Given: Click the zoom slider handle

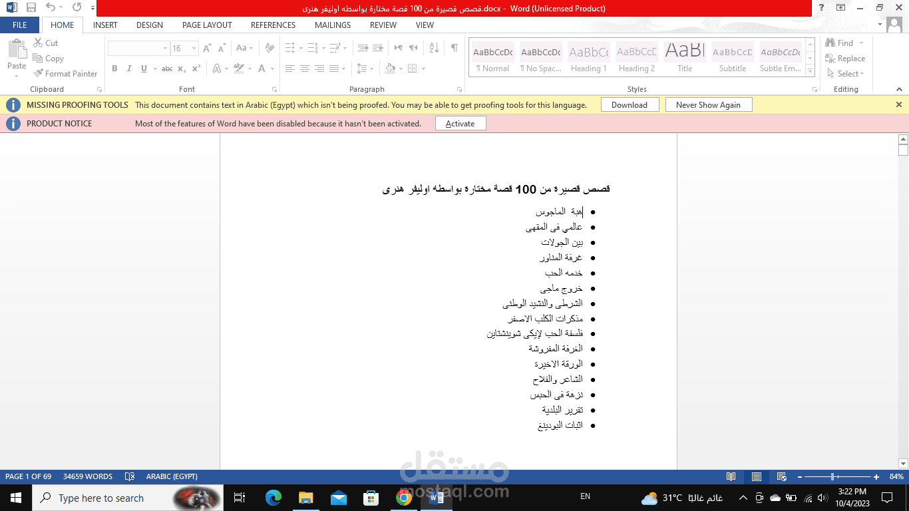Looking at the screenshot, I should [x=833, y=476].
